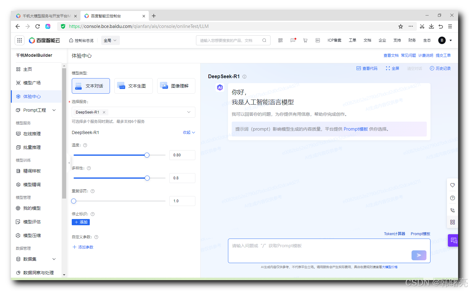Expand the 数据集 sidebar submenu
Screen dimensions: 469x291
tap(54, 259)
